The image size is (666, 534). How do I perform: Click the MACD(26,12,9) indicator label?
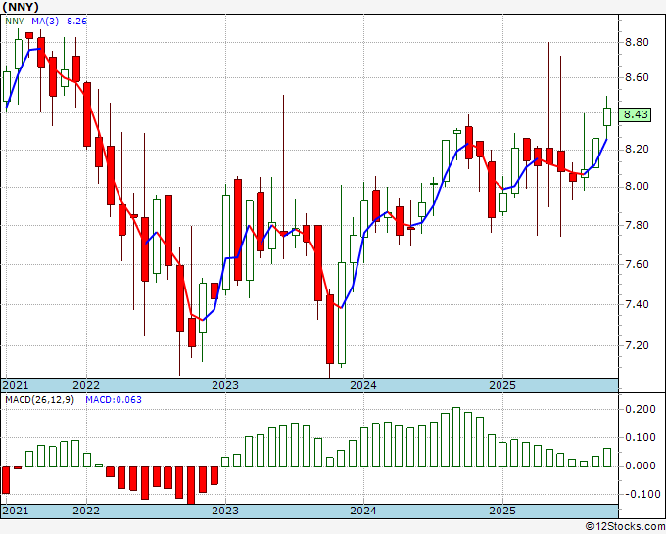pos(39,400)
